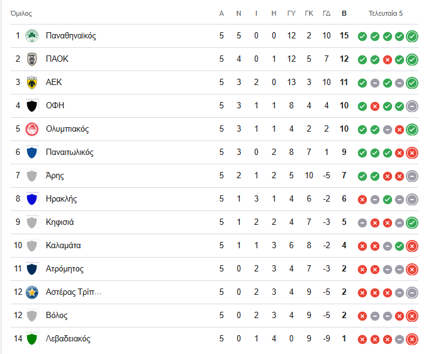Image resolution: width=426 pixels, height=354 pixels.
Task: Click ΟΦΗ latest highlighted draw icon
Action: point(412,106)
